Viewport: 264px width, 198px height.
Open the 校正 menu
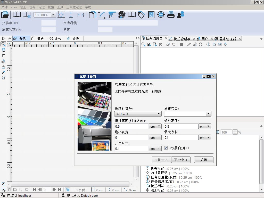click(23, 7)
